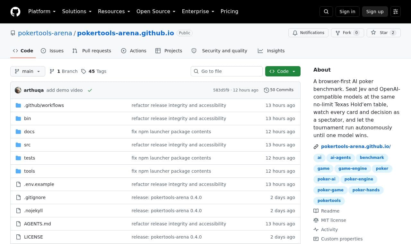Open the pokertools-arena.github.io/ website link
411x244 pixels.
click(x=356, y=146)
